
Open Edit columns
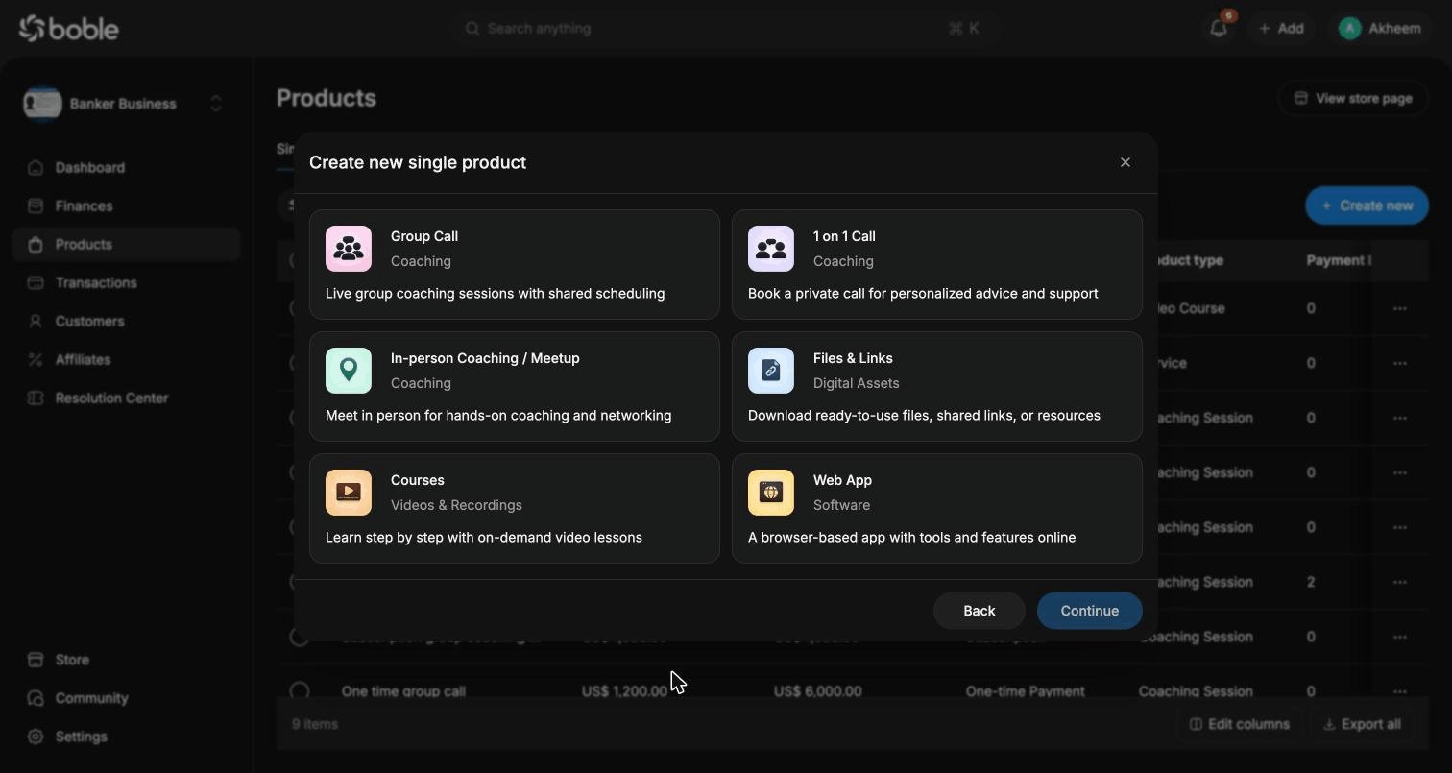click(1240, 724)
